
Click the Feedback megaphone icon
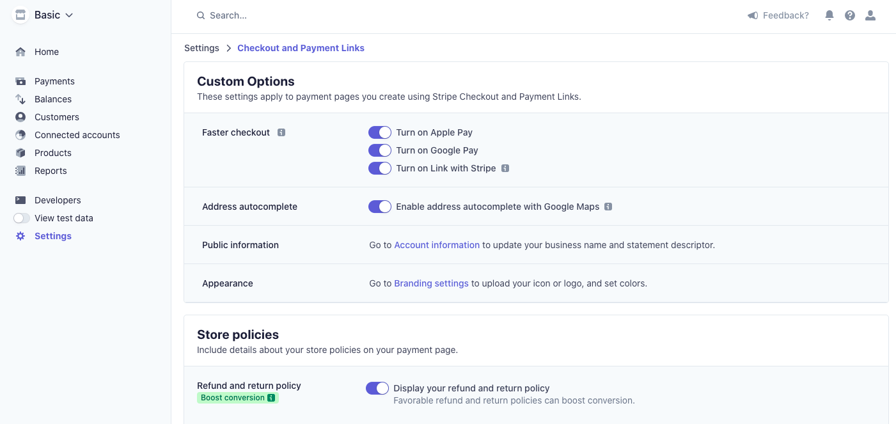coord(753,15)
